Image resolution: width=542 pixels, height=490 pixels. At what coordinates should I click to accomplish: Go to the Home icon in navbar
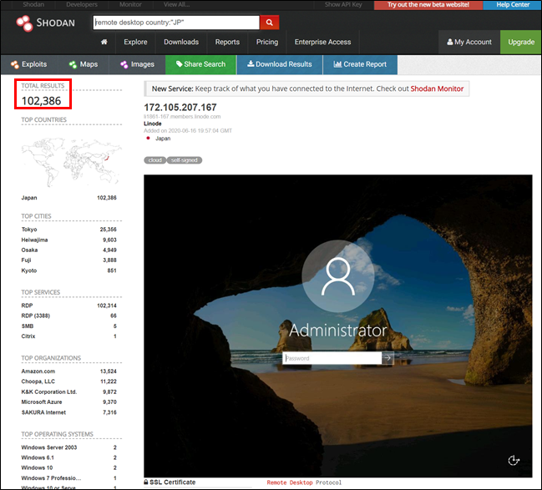pos(104,42)
